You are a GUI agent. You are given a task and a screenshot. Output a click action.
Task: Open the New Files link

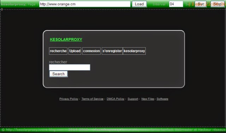pyautogui.click(x=148, y=99)
